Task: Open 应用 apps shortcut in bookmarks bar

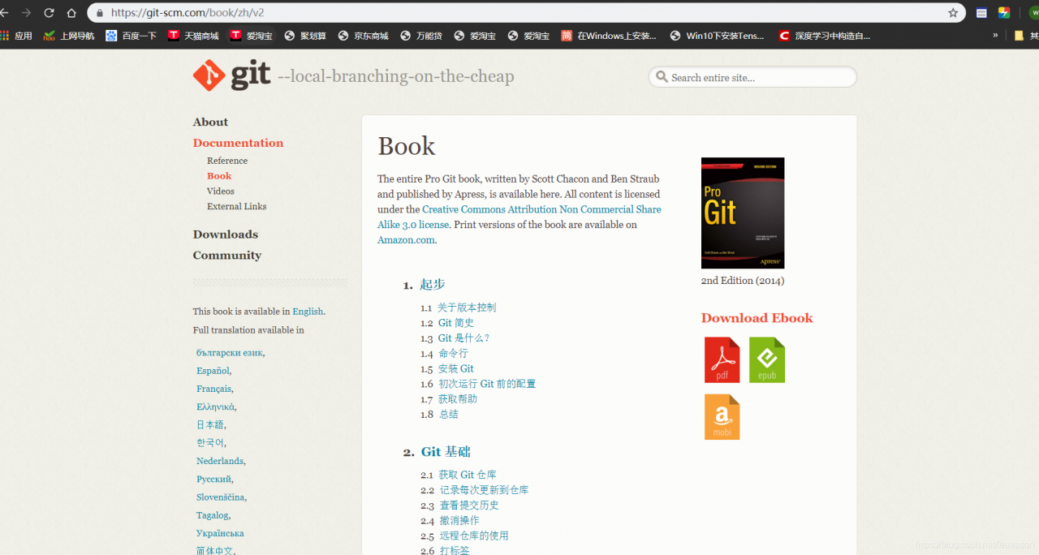Action: tap(16, 36)
